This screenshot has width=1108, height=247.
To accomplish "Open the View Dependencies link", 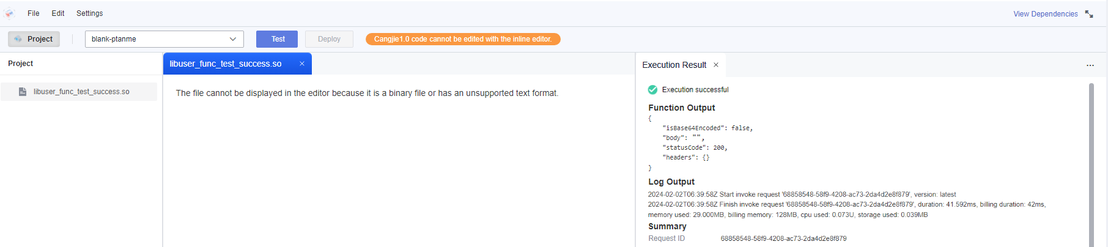I will click(x=1046, y=14).
